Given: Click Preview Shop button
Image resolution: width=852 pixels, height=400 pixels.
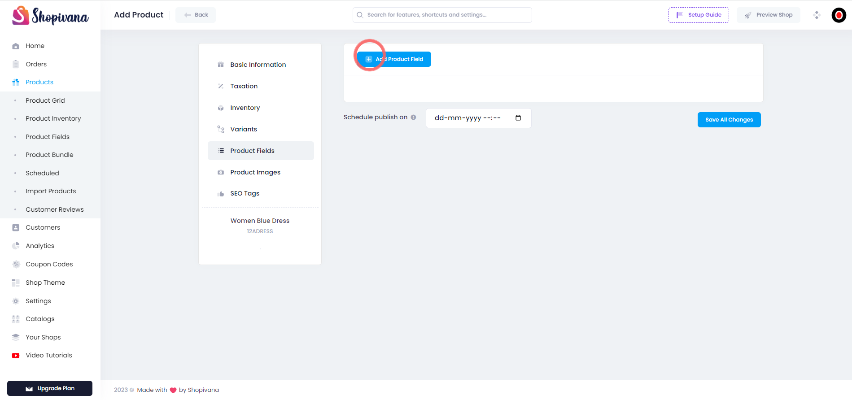Looking at the screenshot, I should 768,15.
